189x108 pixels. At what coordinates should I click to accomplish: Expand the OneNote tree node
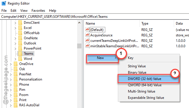coord(15,38)
